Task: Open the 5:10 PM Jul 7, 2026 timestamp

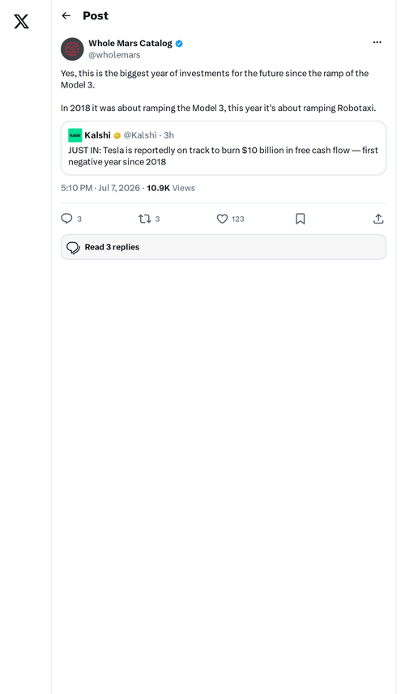Action: coord(100,188)
